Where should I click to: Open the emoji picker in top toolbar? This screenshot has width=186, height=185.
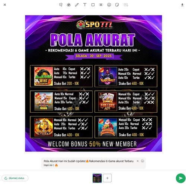click(x=109, y=5)
